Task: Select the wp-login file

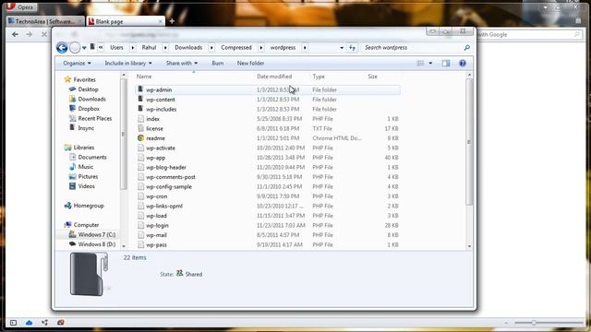Action: pyautogui.click(x=157, y=225)
